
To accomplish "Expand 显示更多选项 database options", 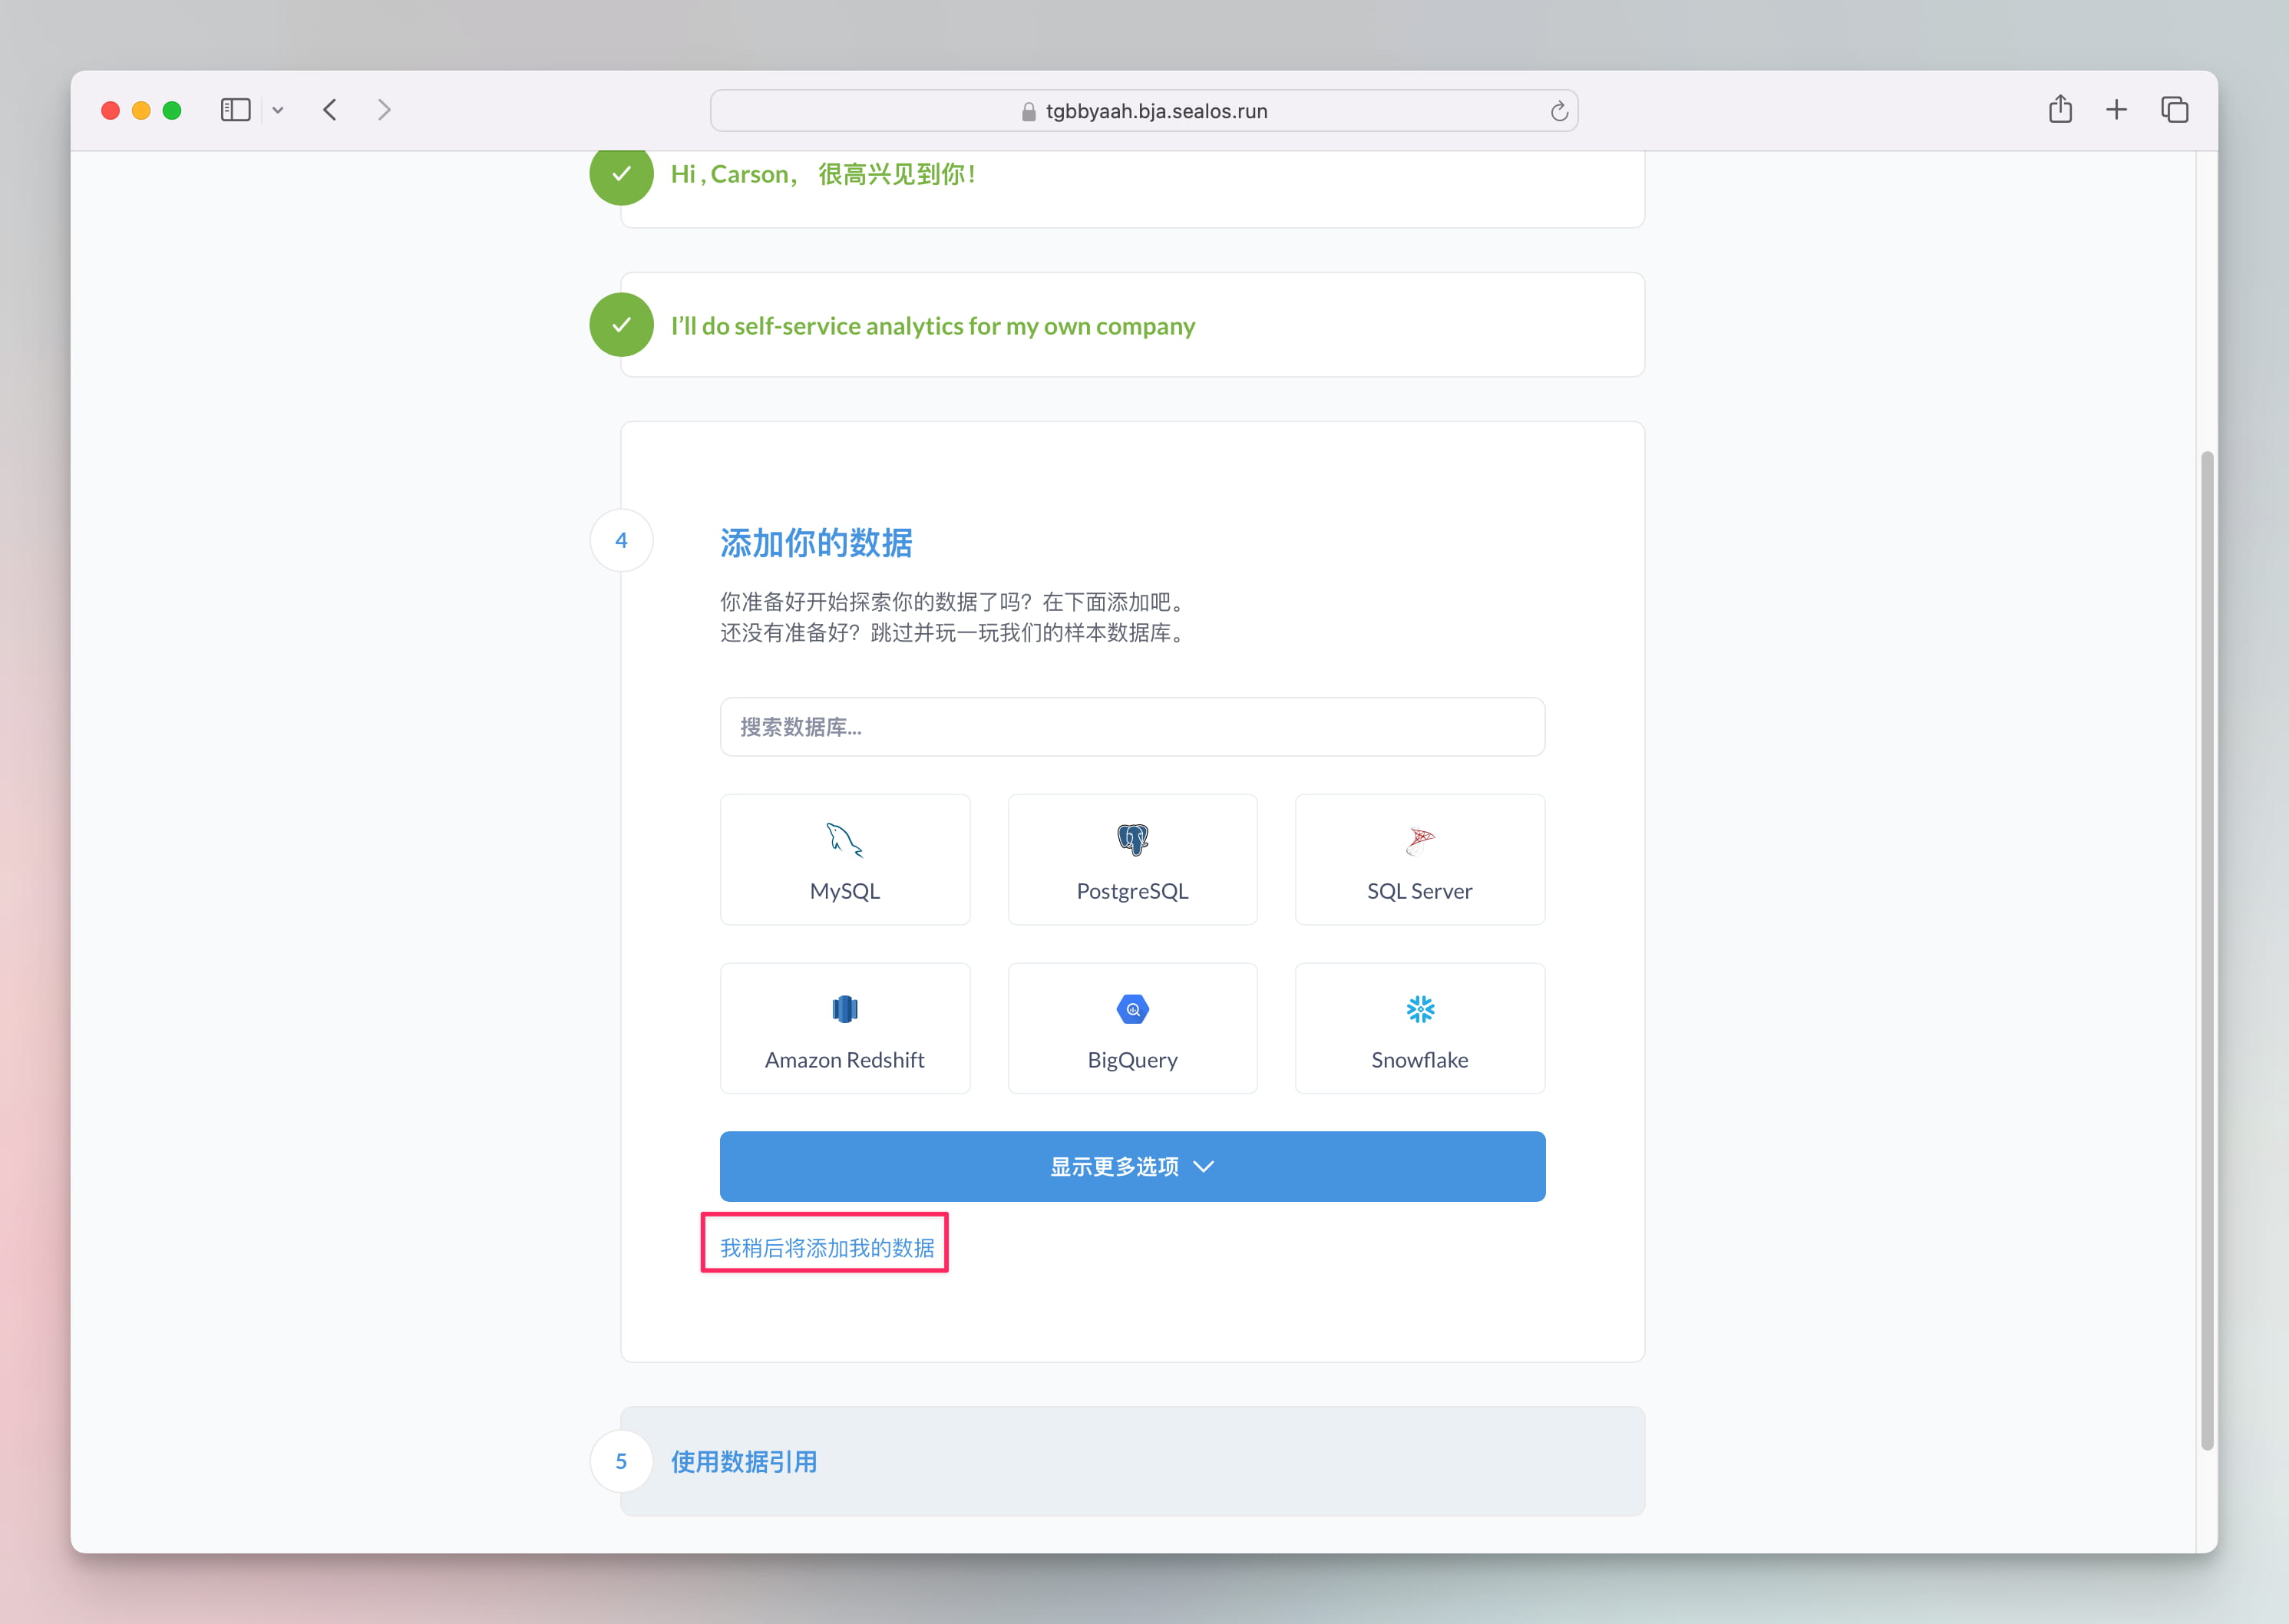I will (x=1132, y=1166).
